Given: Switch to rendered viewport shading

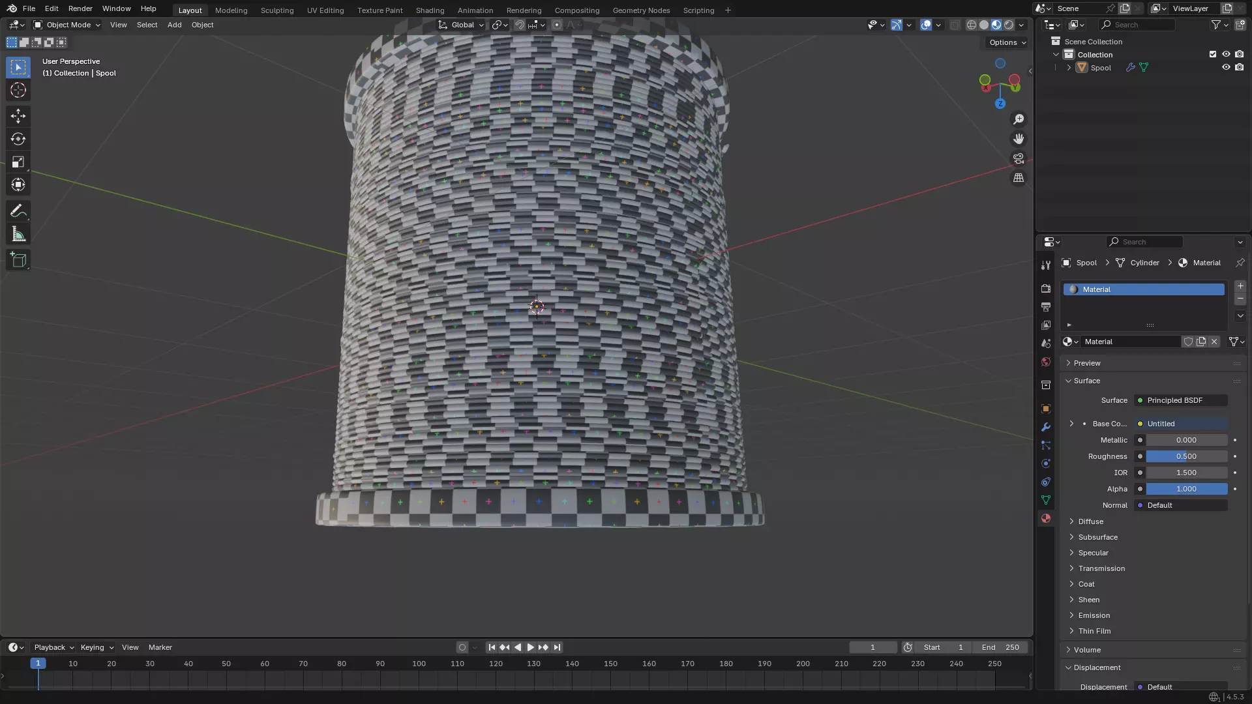Looking at the screenshot, I should tap(1009, 25).
